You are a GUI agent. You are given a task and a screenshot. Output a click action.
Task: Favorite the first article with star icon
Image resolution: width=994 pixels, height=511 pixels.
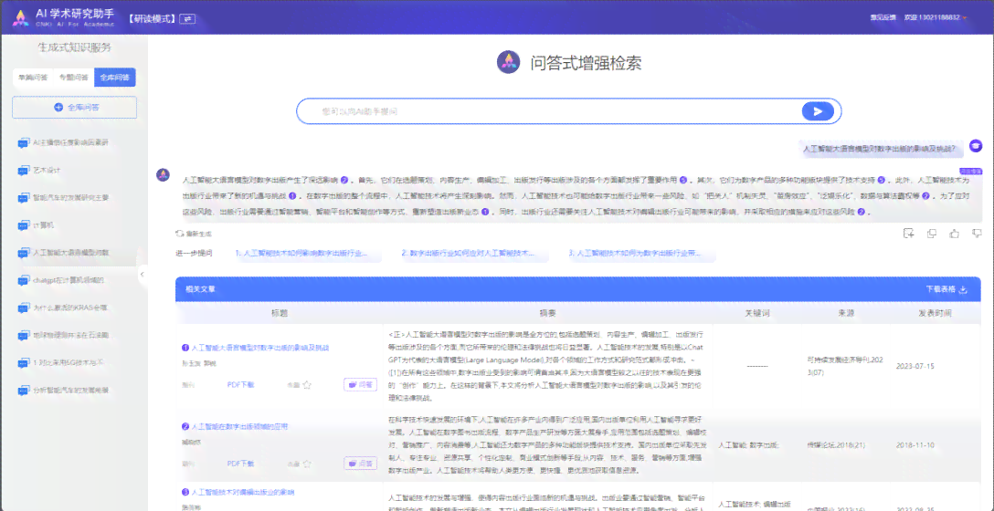click(307, 384)
